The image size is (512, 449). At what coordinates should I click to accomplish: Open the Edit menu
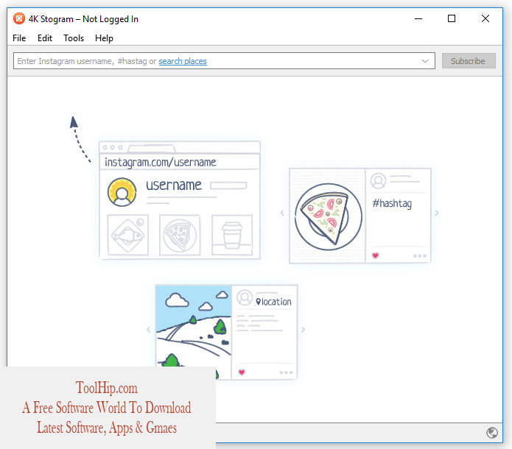pyautogui.click(x=45, y=38)
